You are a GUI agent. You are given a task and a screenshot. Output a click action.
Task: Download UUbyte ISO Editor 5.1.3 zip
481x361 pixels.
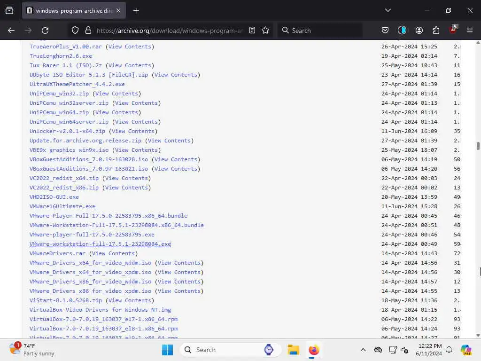tap(89, 75)
